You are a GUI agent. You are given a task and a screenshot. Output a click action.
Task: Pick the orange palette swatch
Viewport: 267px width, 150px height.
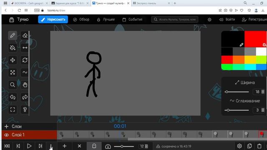239,60
